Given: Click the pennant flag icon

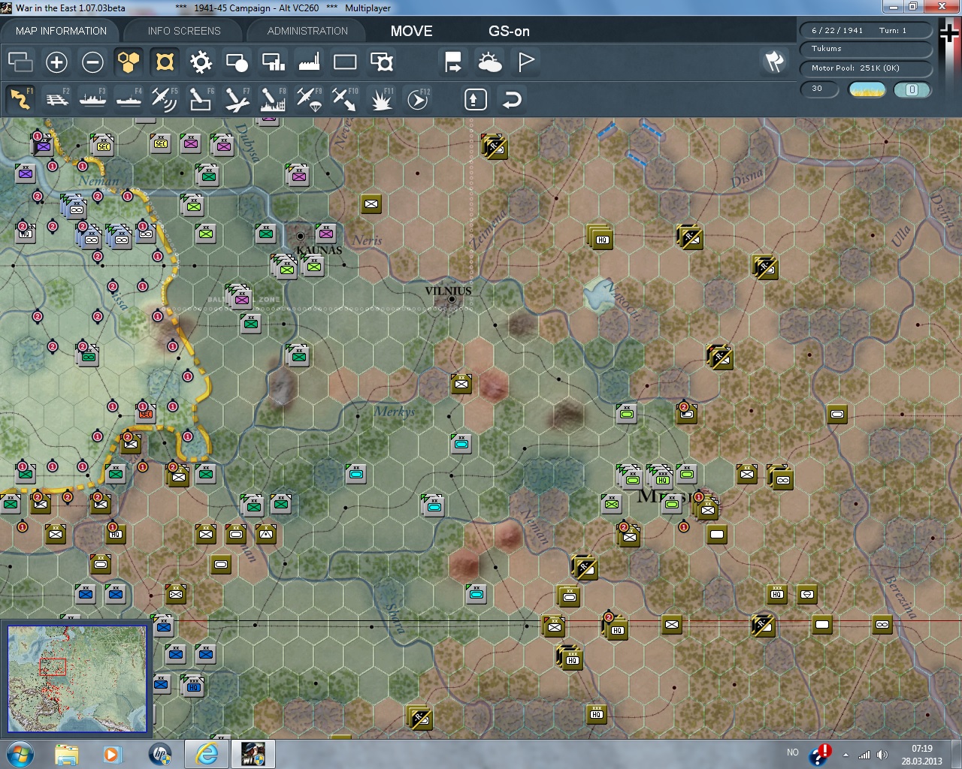Looking at the screenshot, I should coord(525,62).
